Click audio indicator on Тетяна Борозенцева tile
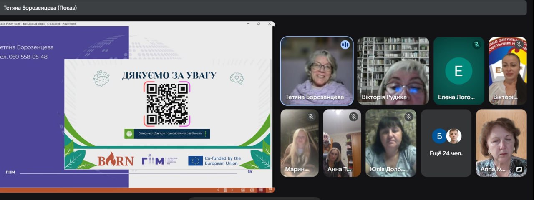The image size is (534, 200). (345, 45)
